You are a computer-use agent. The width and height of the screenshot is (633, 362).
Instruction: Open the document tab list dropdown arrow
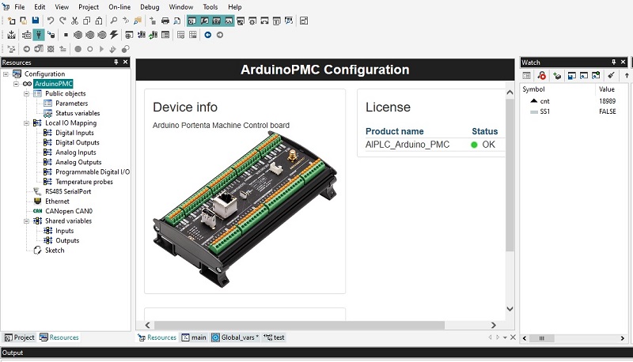point(505,337)
